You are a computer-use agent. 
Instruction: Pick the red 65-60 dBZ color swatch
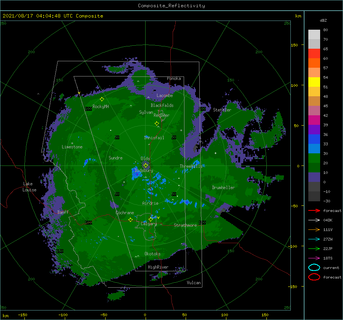[x=314, y=54]
